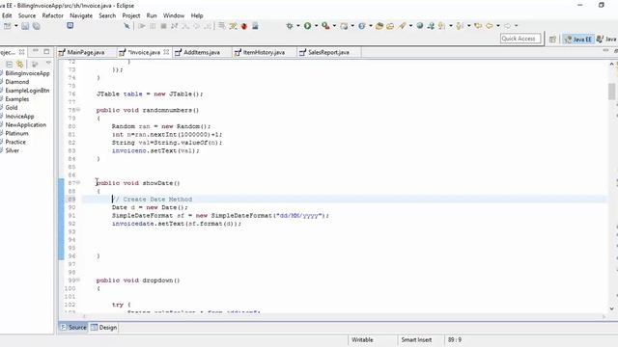Toggle Skip All Breakpoints in toolbar
618x347 pixels.
126,26
